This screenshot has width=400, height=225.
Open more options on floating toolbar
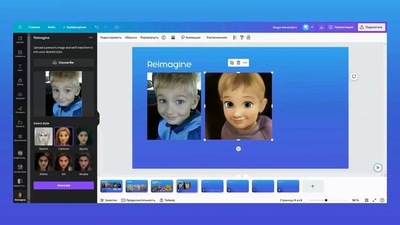coord(245,62)
